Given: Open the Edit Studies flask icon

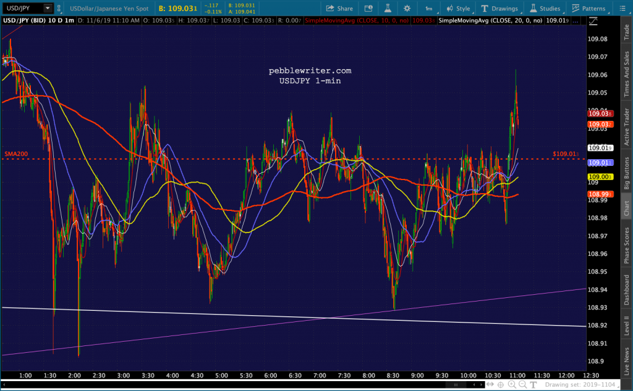Looking at the screenshot, I should [388, 8].
